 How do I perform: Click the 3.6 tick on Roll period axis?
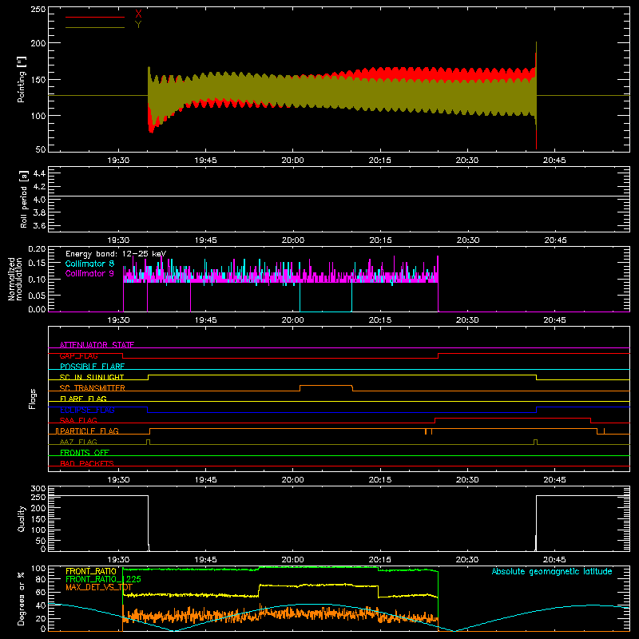coord(39,226)
